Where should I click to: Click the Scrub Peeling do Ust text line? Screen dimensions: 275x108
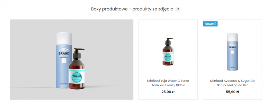[232, 85]
